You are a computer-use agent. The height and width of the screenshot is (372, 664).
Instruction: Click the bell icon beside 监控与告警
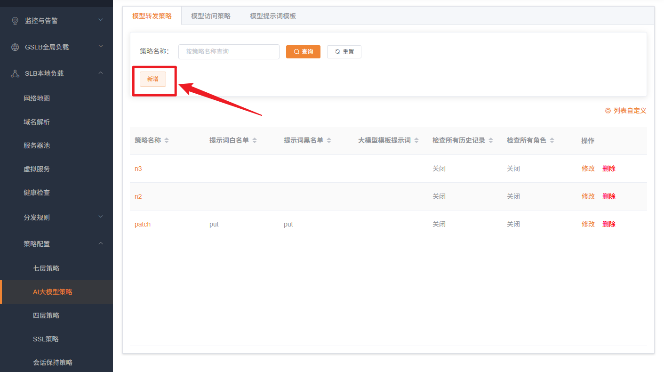tap(14, 20)
